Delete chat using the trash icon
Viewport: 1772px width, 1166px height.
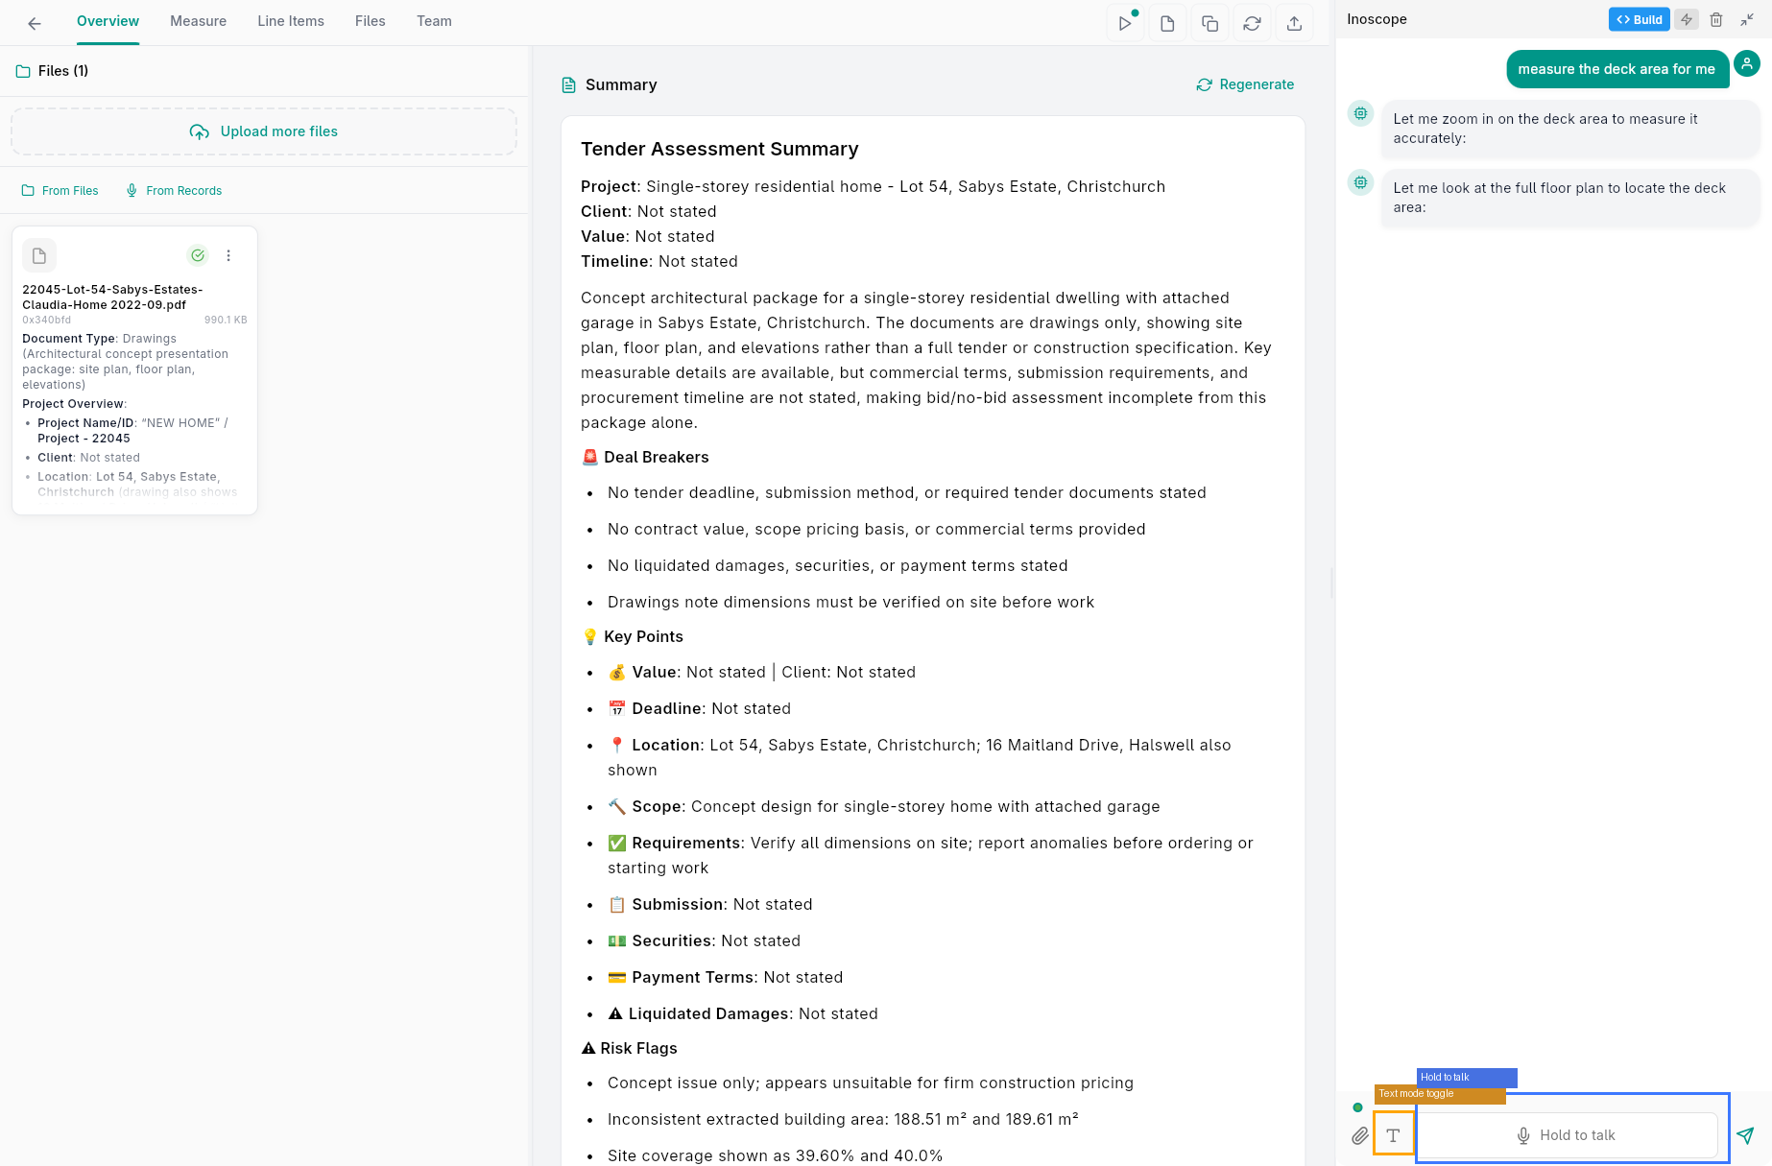coord(1716,19)
